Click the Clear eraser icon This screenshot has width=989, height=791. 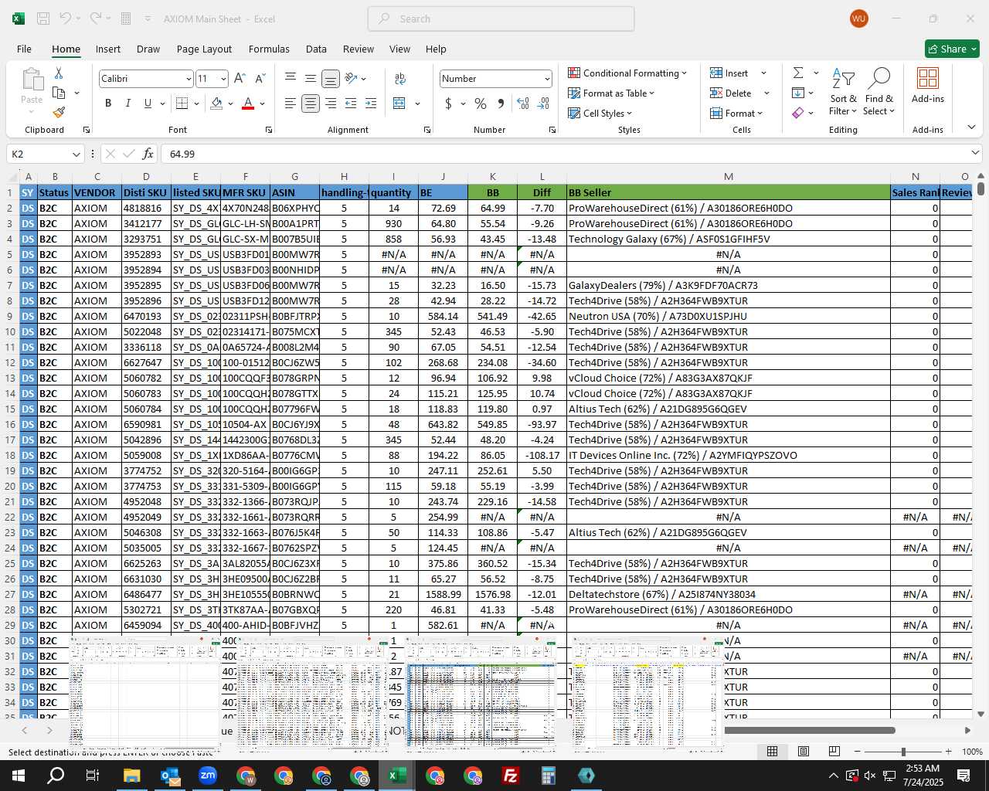pyautogui.click(x=798, y=113)
